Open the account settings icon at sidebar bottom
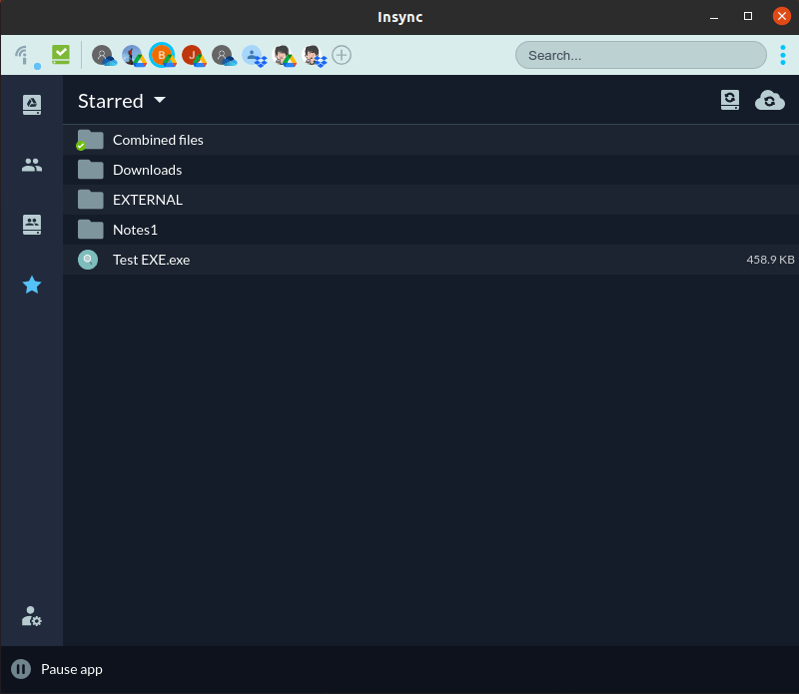Viewport: 799px width, 694px height. [x=31, y=617]
